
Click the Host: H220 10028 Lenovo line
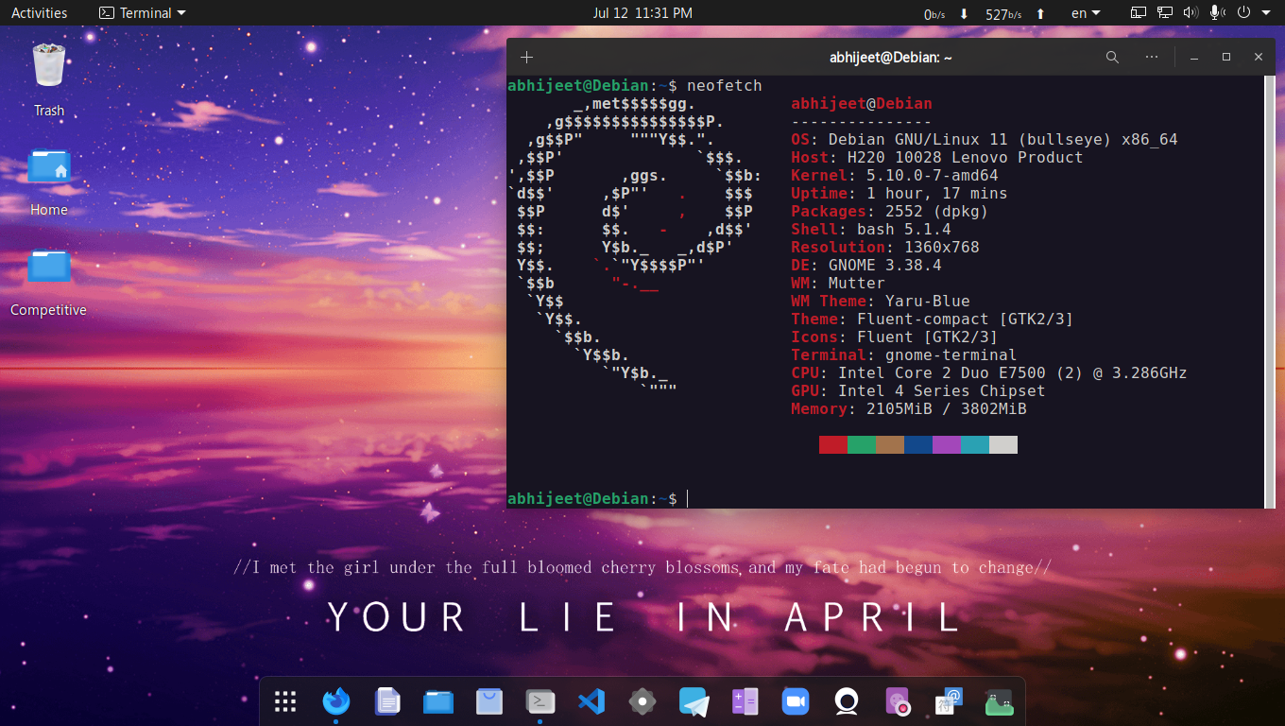click(x=937, y=157)
